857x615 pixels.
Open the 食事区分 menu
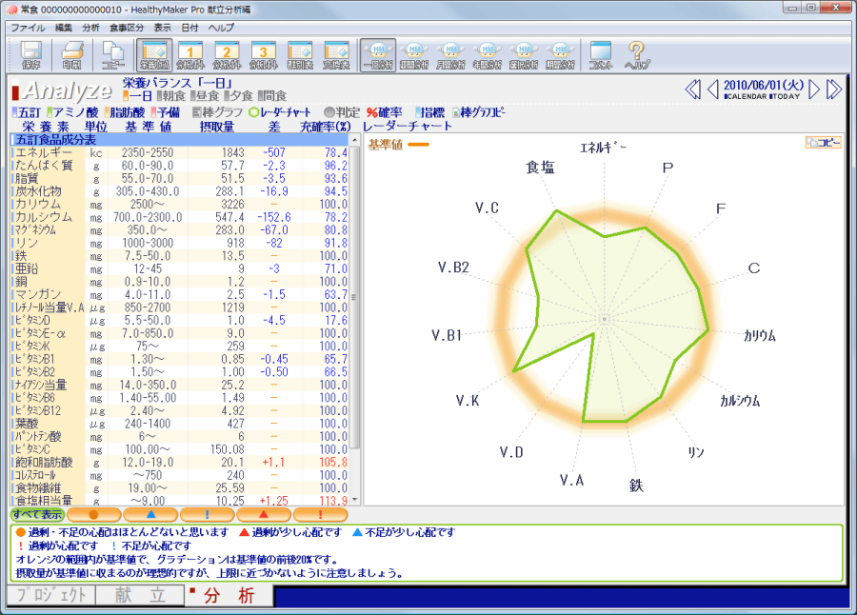(127, 28)
